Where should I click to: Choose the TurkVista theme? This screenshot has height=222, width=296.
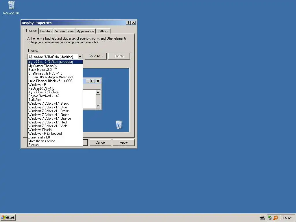coord(55,100)
